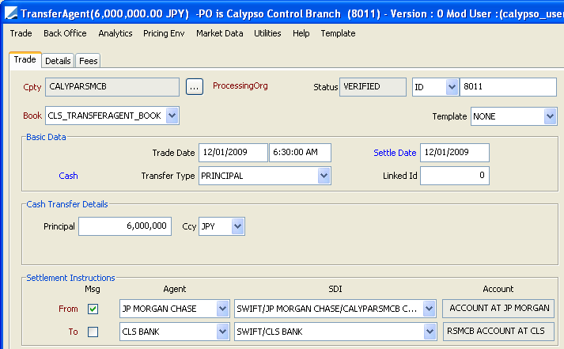Screen dimensions: 564x349
Task: Click the Settlement Instructions group heading
Action: pyautogui.click(x=71, y=278)
